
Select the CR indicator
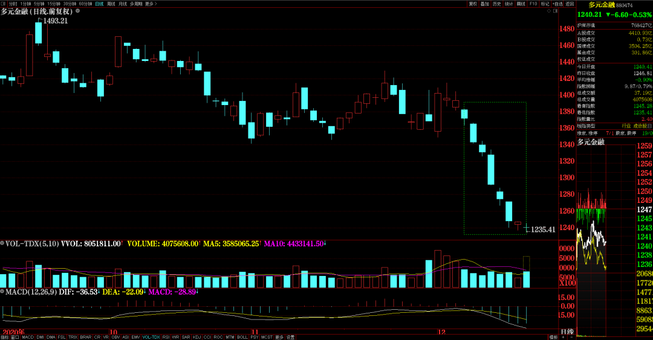coord(97,337)
